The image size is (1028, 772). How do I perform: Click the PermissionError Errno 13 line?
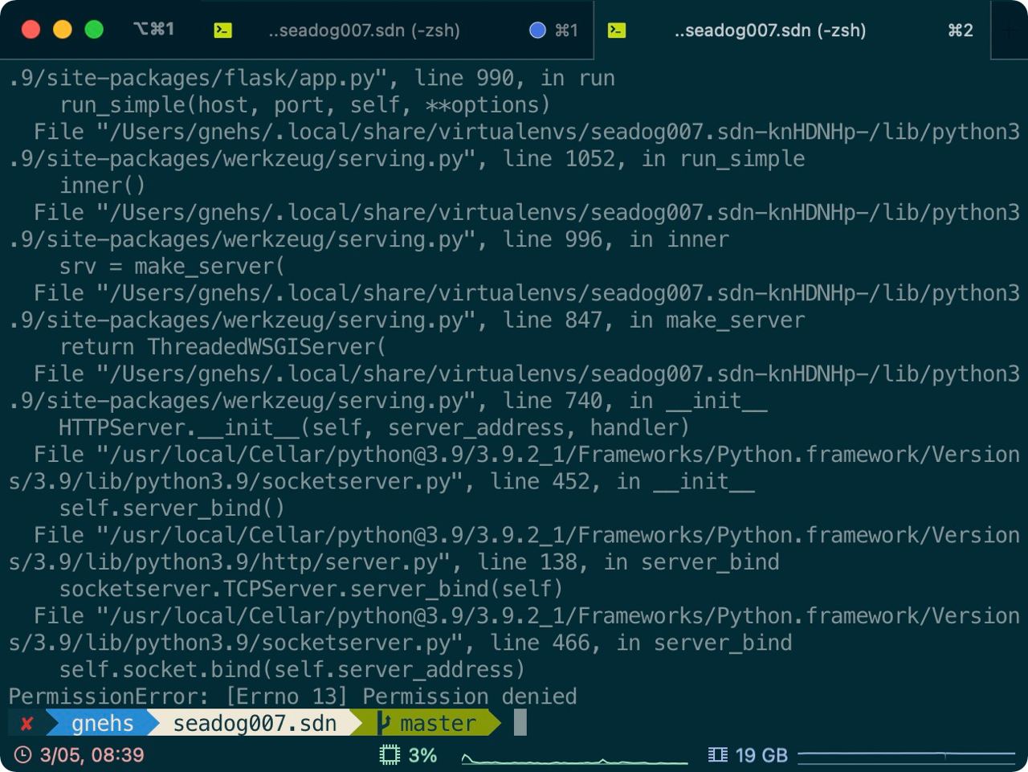[x=292, y=696]
